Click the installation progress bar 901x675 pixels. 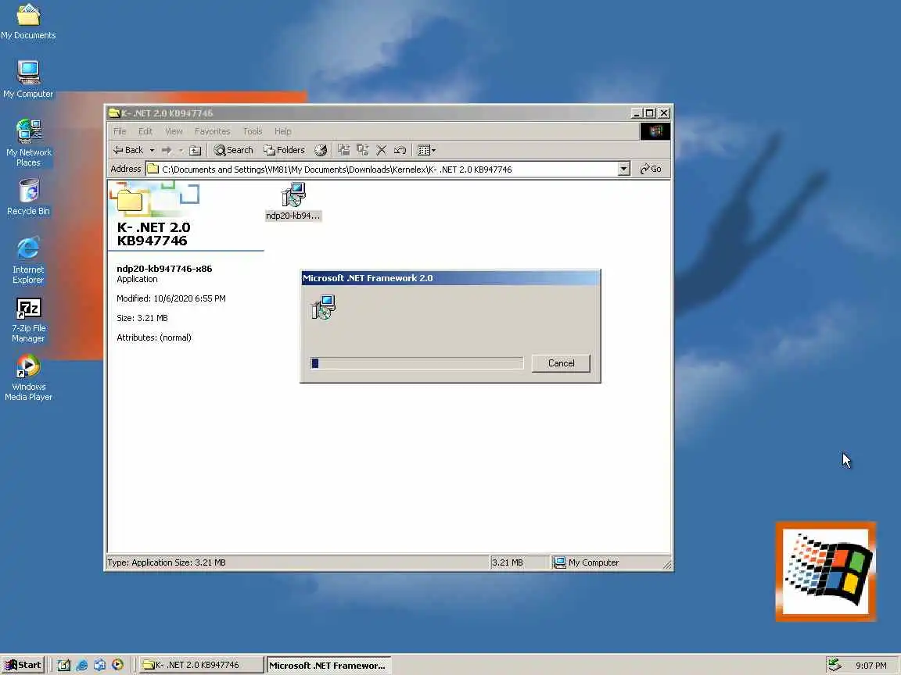tap(417, 363)
